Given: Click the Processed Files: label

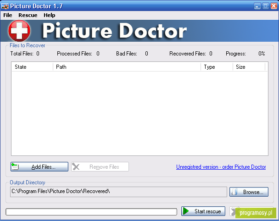Looking at the screenshot, I should (x=74, y=54).
